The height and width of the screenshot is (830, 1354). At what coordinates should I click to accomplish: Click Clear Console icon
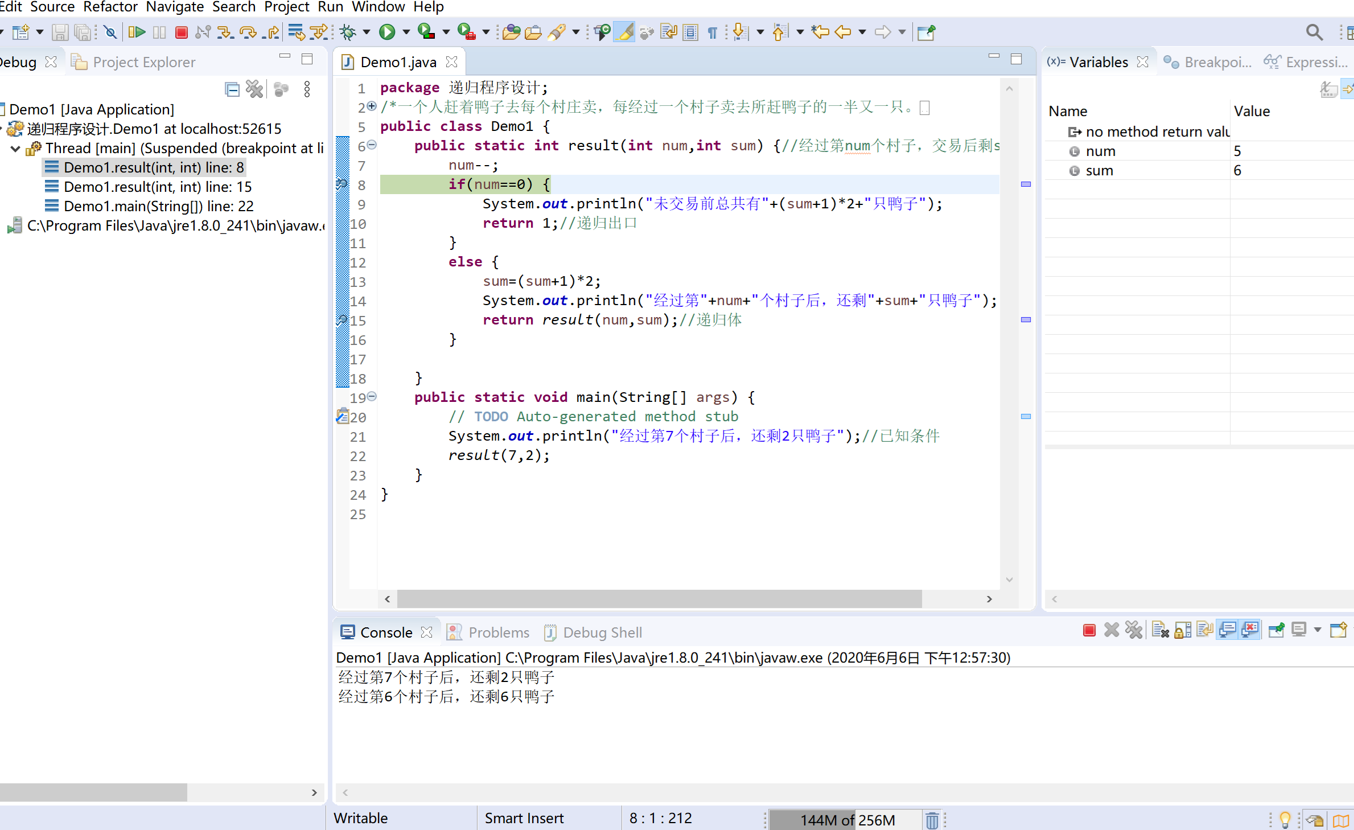point(1159,630)
